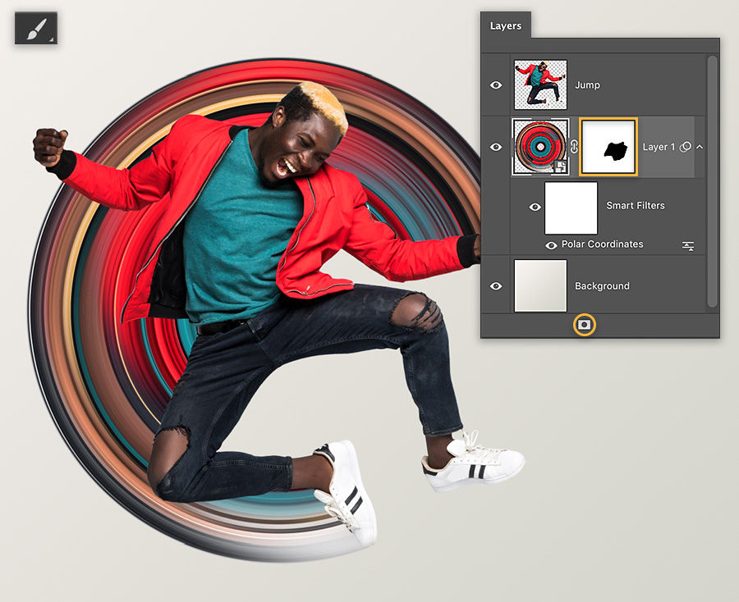The height and width of the screenshot is (602, 739).
Task: Click the smart object badge on Layer 1 thumbnail
Action: (x=559, y=166)
